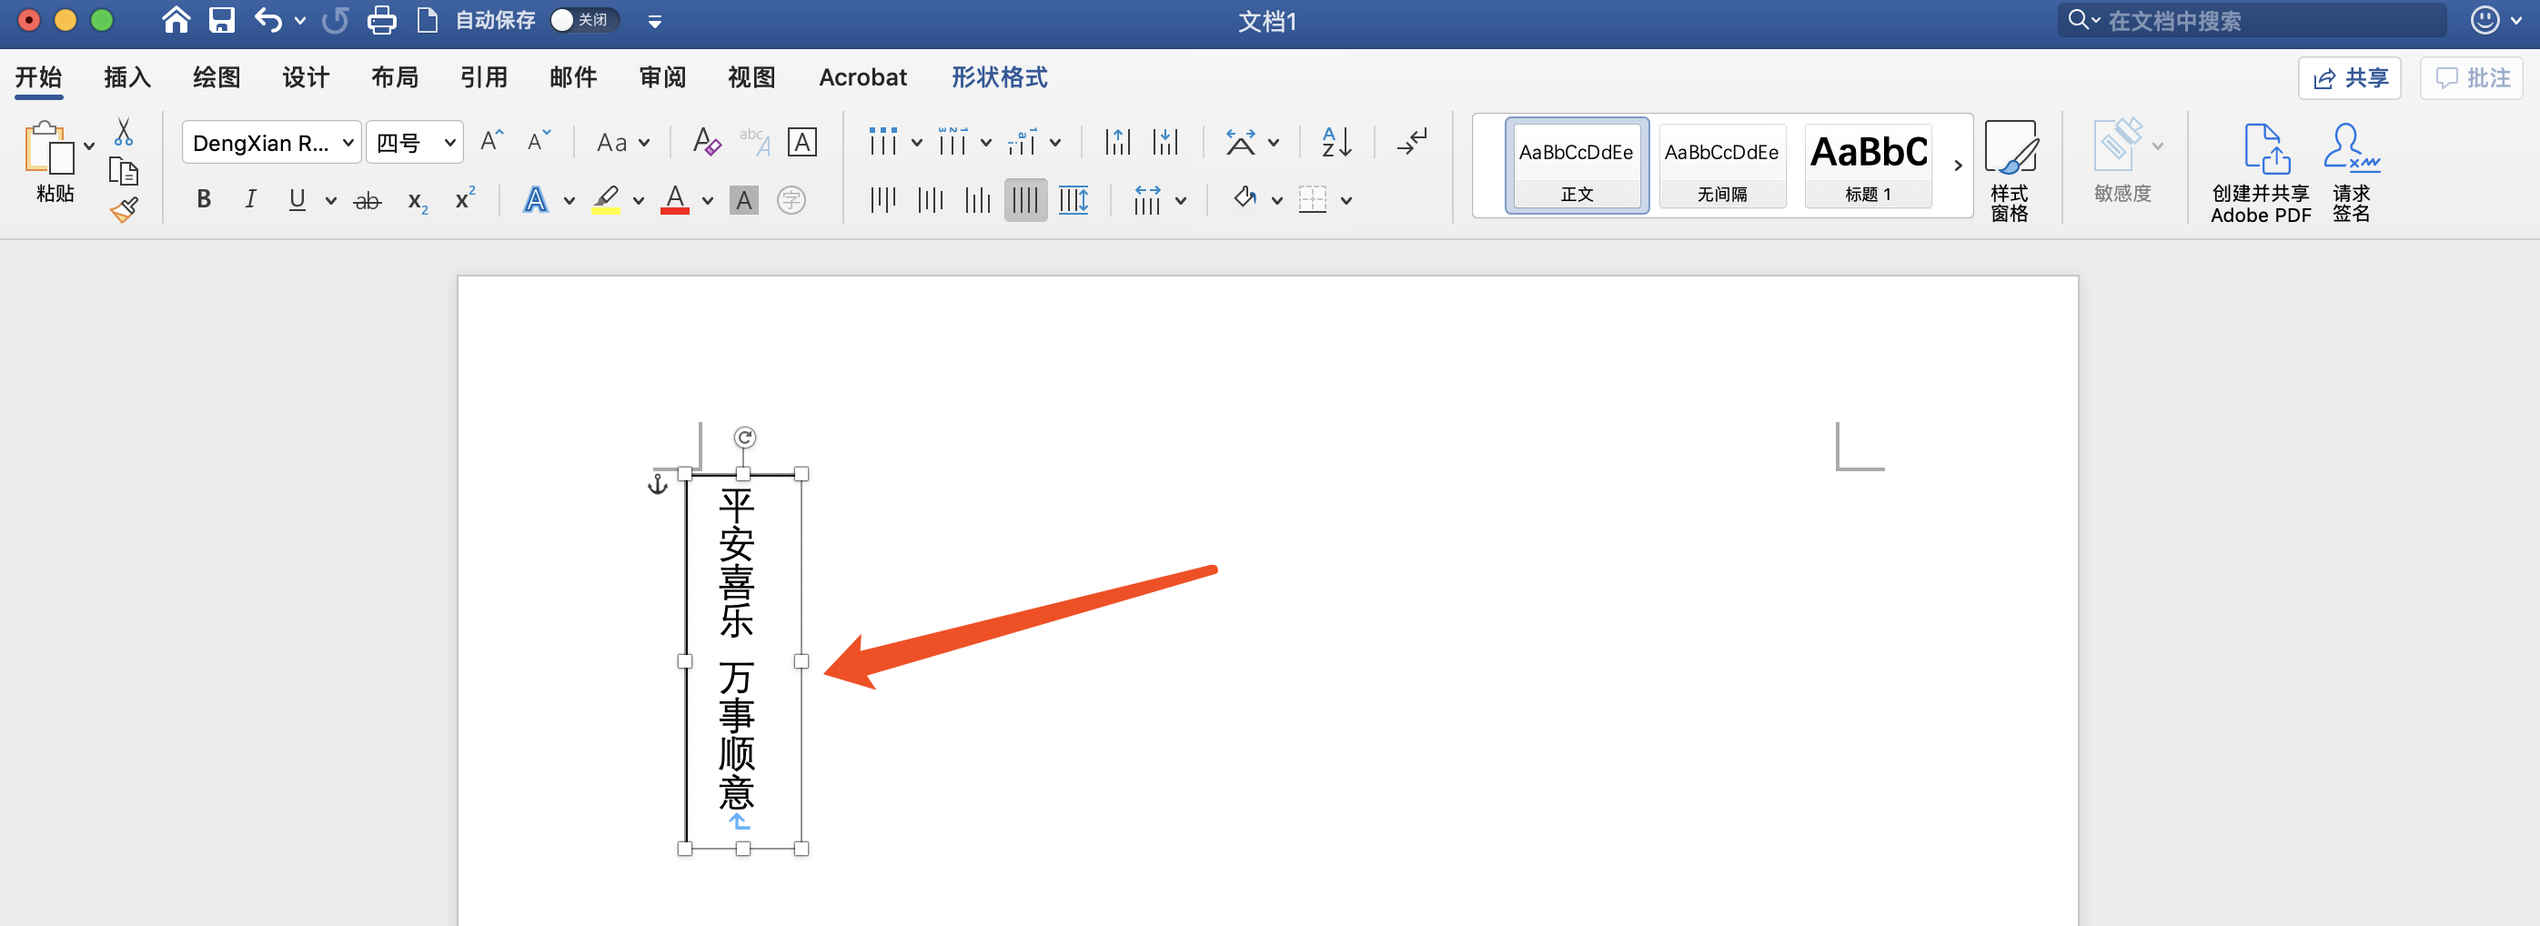Print the document using the printer icon
The width and height of the screenshot is (2540, 926).
coord(381,20)
